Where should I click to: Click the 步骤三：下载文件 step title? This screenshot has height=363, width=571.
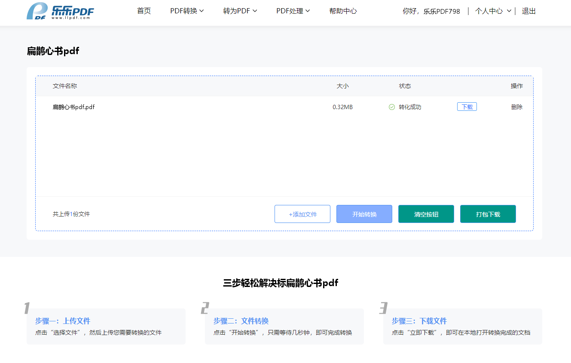419,321
